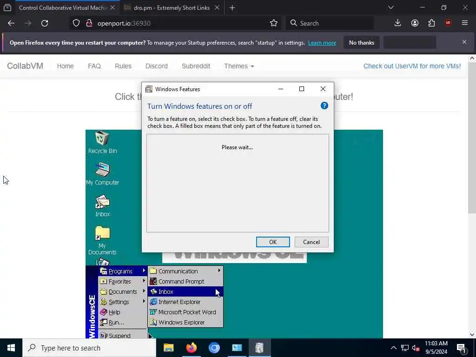This screenshot has width=476, height=357.
Task: Open the Firefox account icon
Action: click(x=415, y=23)
